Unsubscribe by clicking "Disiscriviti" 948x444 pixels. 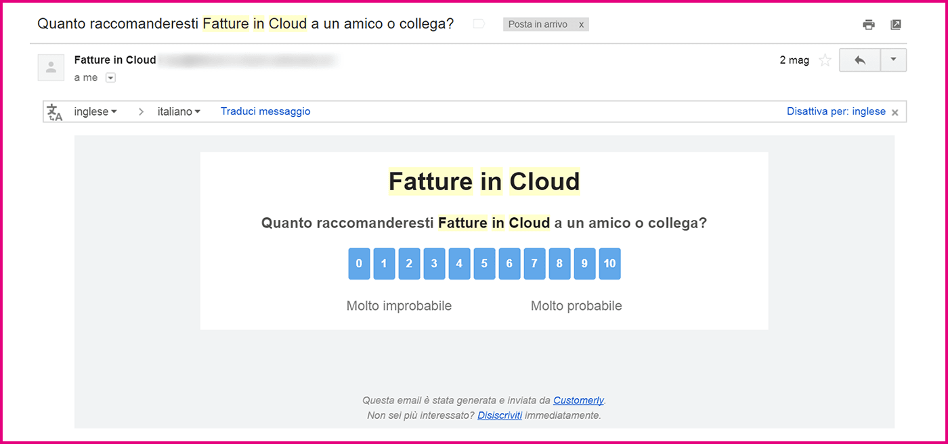coord(499,415)
